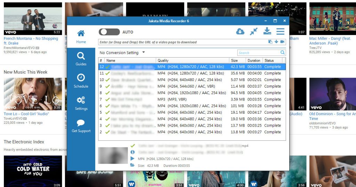The width and height of the screenshot is (356, 187).
Task: Click Get Support in the sidebar
Action: 81,125
